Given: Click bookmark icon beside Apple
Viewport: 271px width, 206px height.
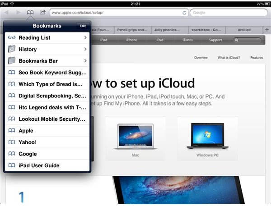Looking at the screenshot, I should 12,130.
